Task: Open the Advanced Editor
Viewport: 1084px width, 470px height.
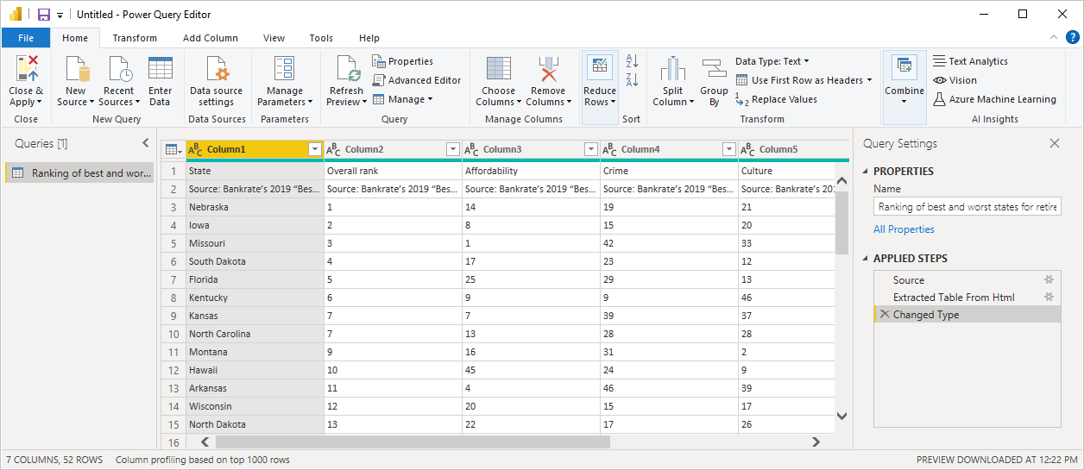Action: point(417,80)
